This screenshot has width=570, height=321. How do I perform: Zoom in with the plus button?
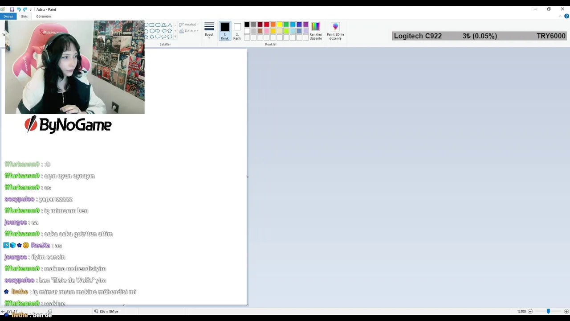click(x=566, y=311)
